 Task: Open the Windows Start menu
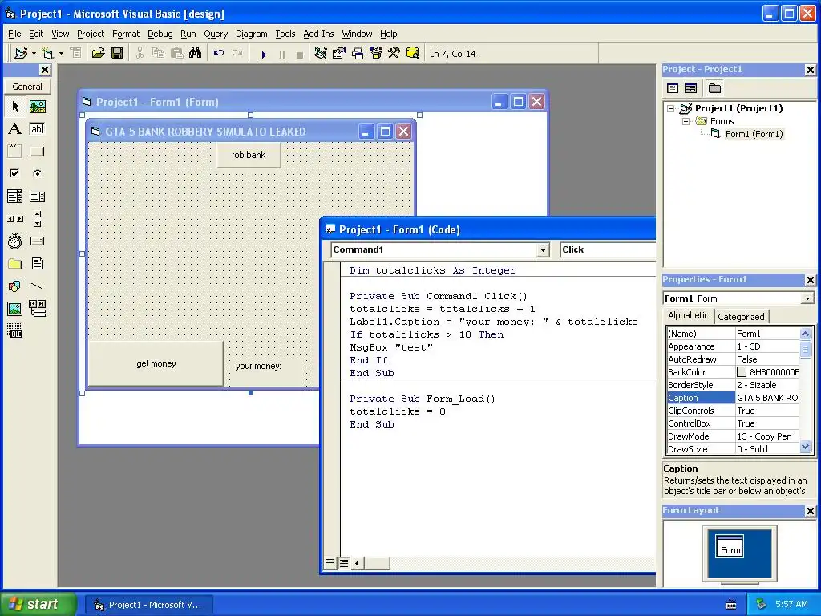(37, 604)
